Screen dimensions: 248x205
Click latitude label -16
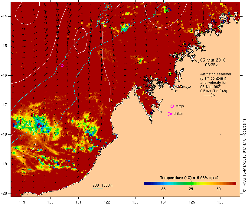[4, 75]
